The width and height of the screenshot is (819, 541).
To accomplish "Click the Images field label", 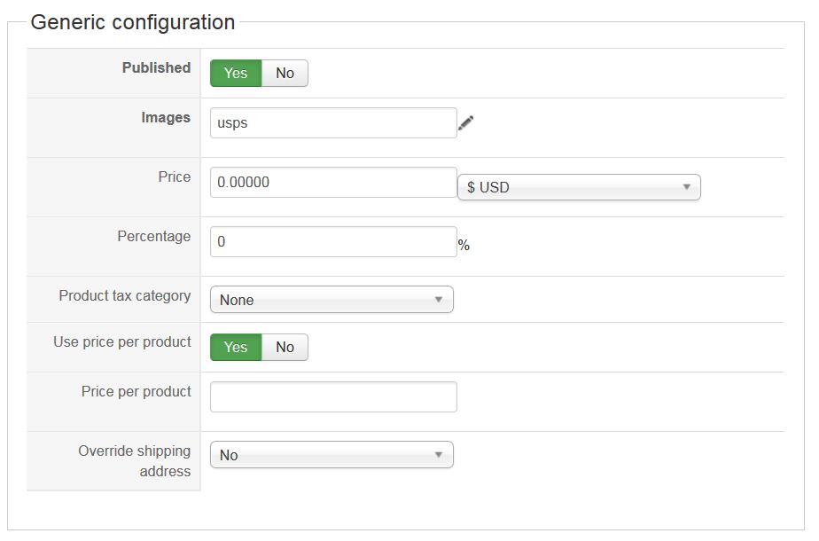I will coord(166,118).
